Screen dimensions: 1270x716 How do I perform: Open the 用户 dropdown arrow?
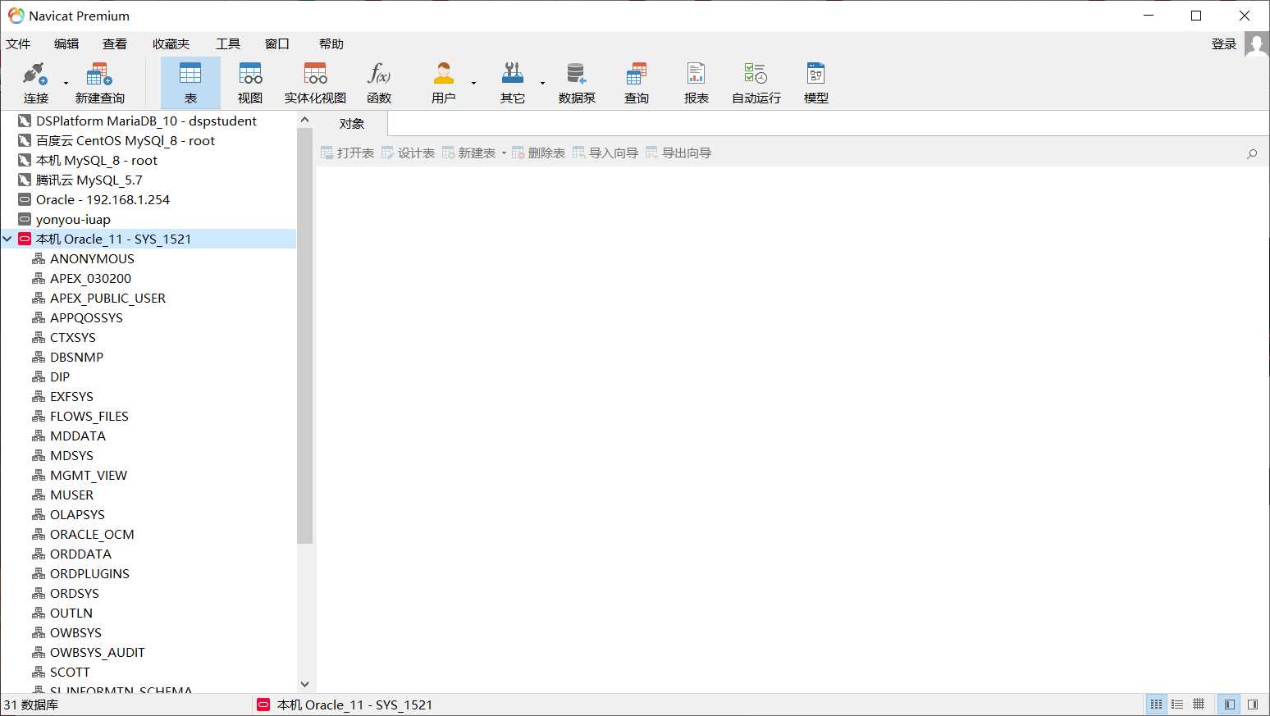pos(473,83)
